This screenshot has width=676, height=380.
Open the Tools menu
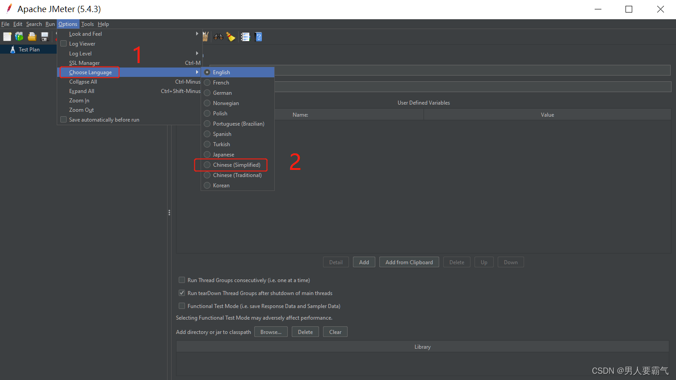pos(88,24)
